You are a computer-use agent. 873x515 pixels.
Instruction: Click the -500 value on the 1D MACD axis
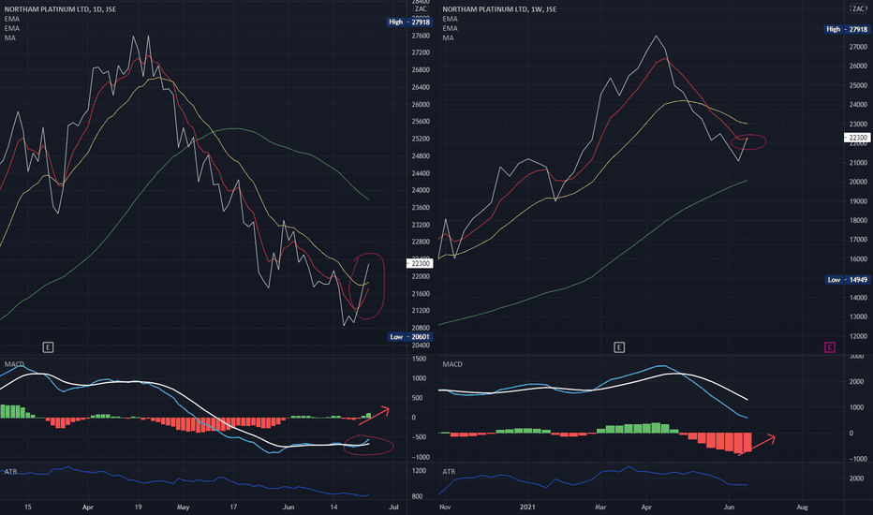click(x=421, y=437)
